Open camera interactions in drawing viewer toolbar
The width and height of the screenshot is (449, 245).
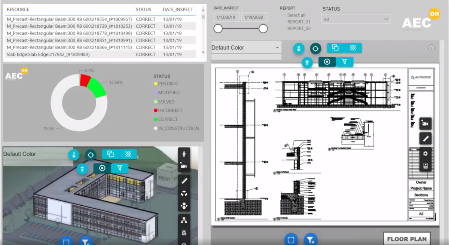click(425, 123)
